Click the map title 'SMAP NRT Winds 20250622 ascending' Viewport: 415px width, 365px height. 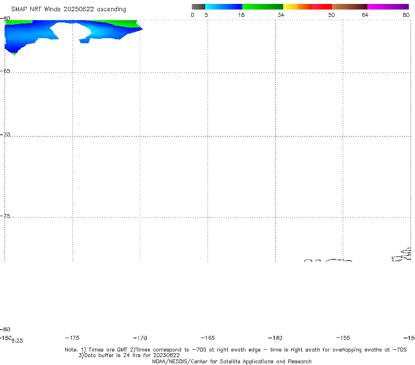(x=68, y=10)
